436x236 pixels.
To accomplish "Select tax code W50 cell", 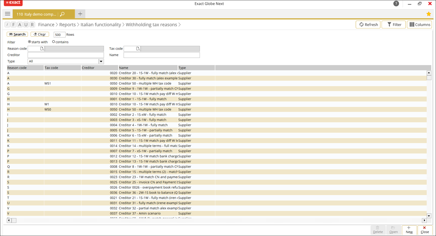I will pyautogui.click(x=63, y=110).
